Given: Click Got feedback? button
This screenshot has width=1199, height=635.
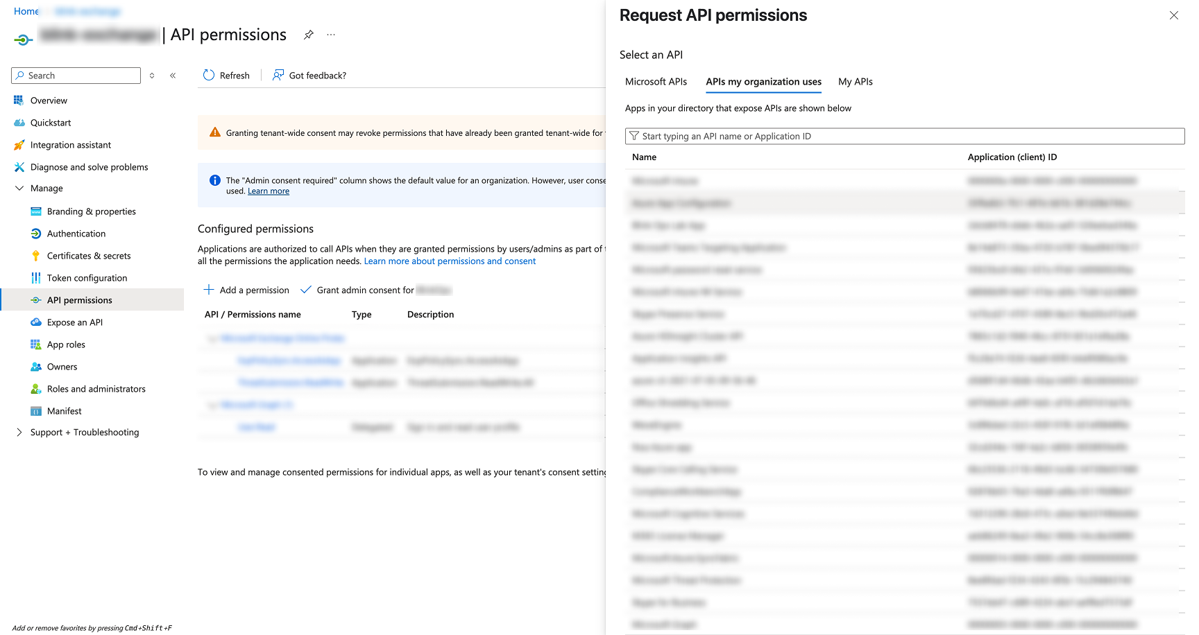Looking at the screenshot, I should click(x=309, y=76).
